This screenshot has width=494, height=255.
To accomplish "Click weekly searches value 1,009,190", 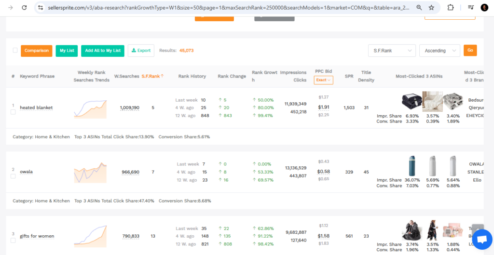I will pos(129,107).
